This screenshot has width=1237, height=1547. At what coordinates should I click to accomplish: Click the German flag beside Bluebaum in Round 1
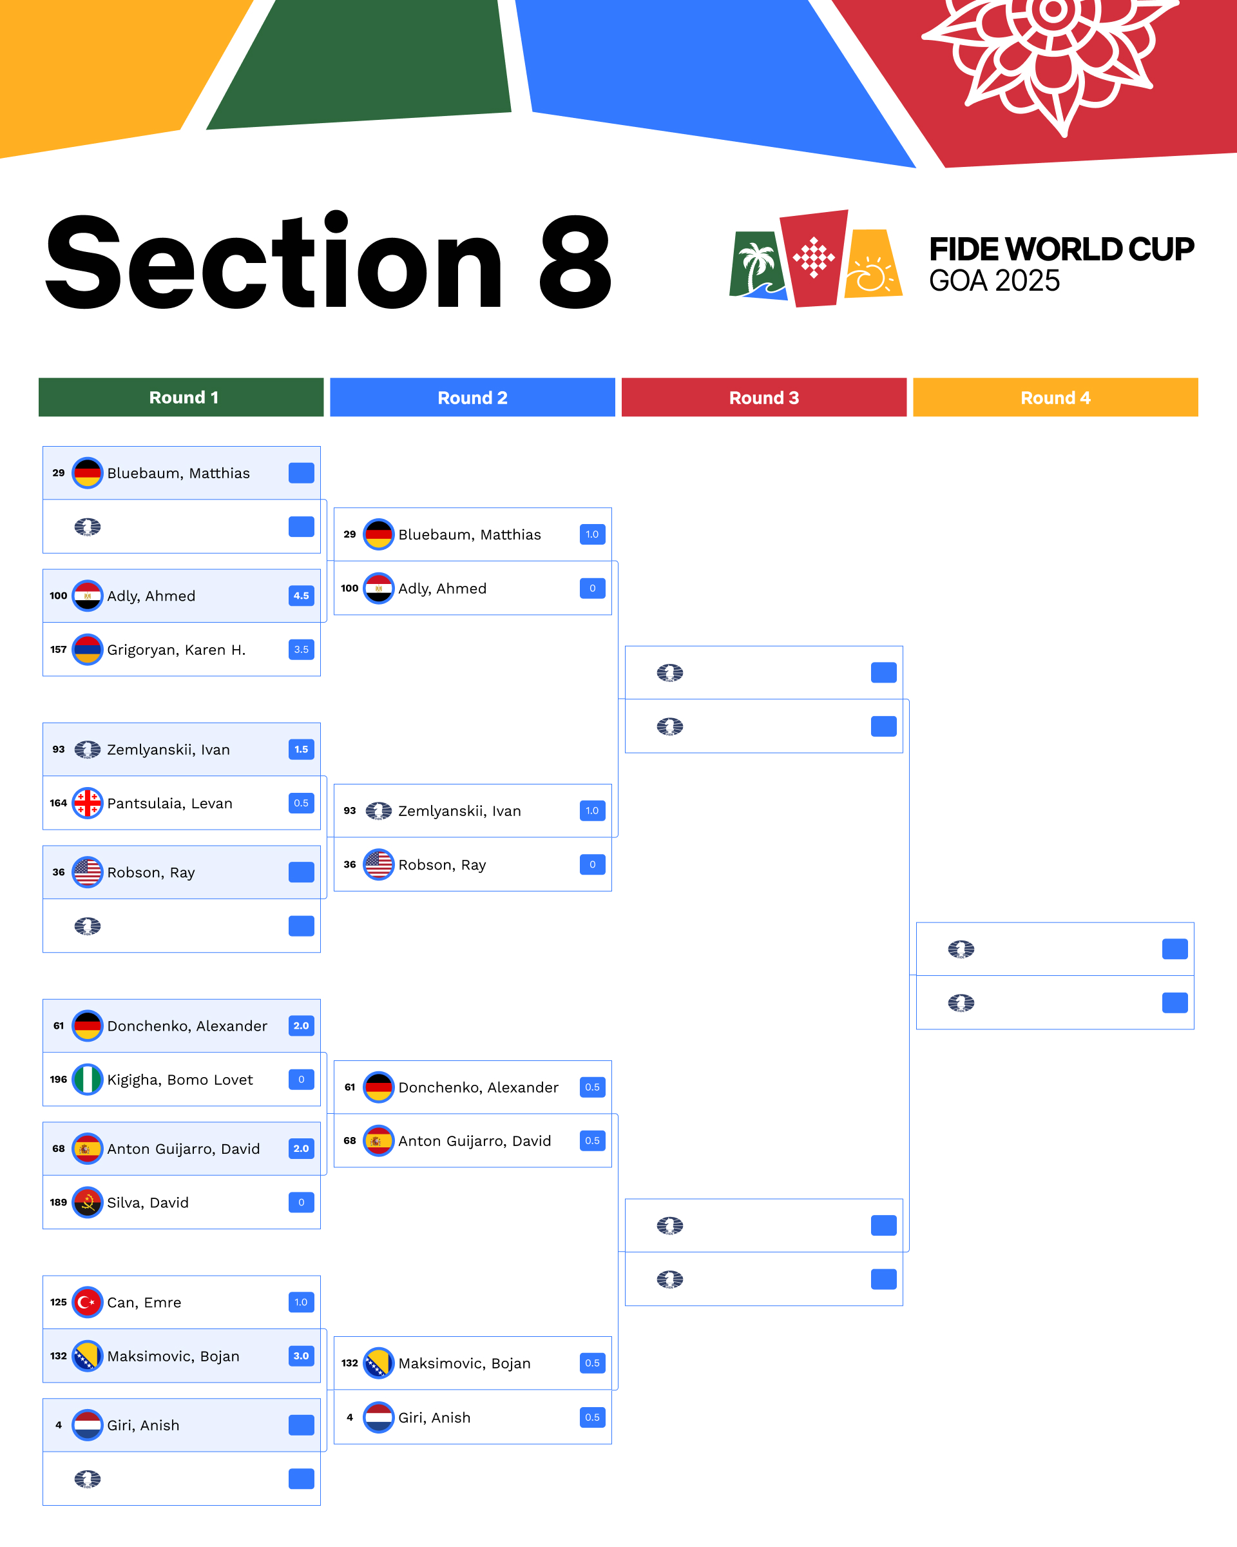[88, 473]
